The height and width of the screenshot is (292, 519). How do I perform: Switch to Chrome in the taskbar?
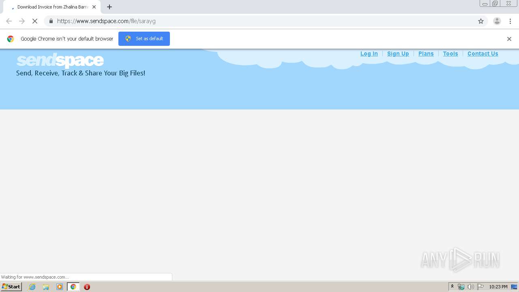click(73, 287)
